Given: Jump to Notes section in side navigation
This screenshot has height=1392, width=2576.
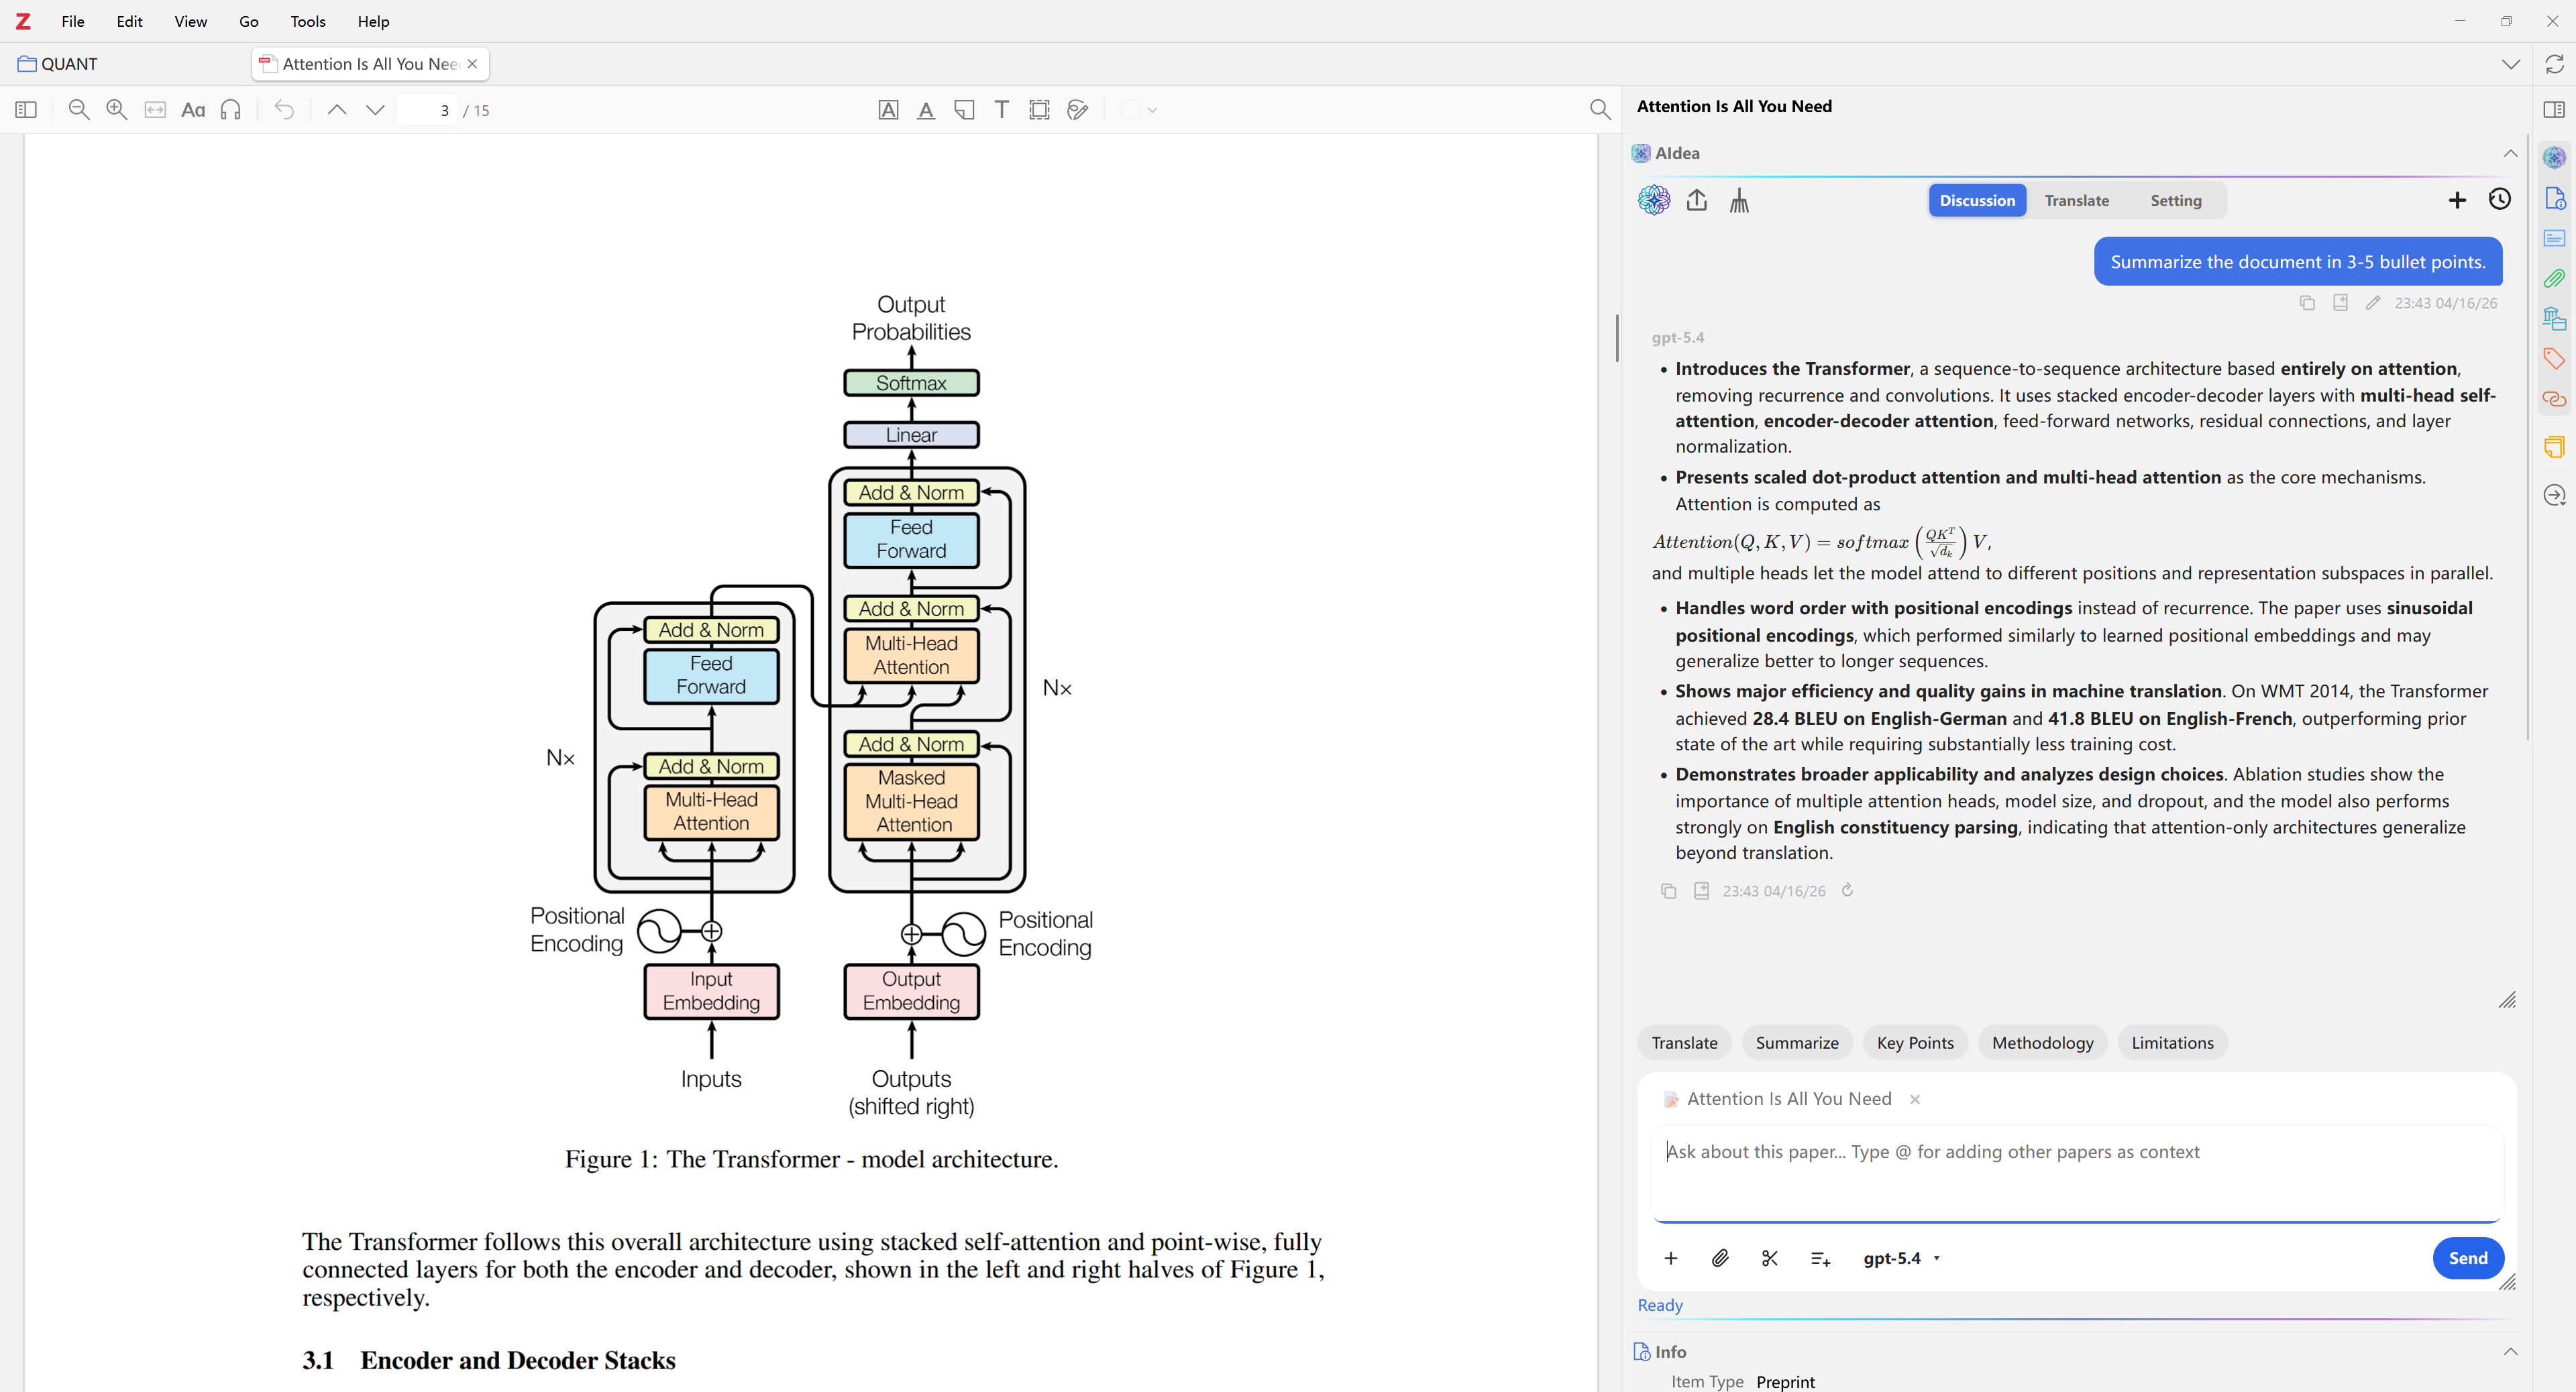Looking at the screenshot, I should [2555, 447].
